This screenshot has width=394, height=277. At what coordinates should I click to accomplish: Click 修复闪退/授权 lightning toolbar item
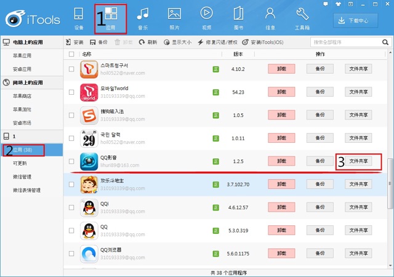217,42
